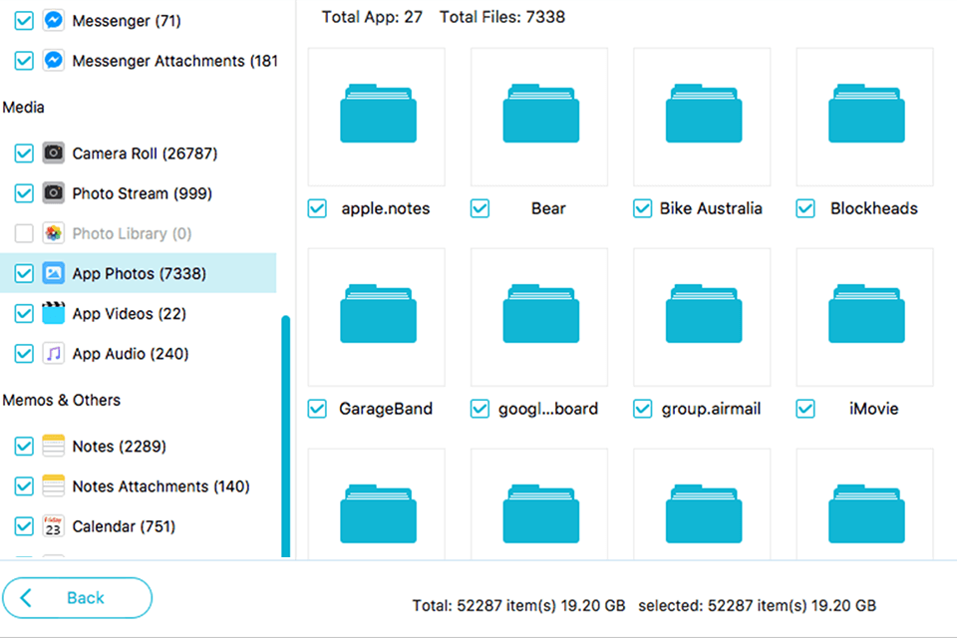The image size is (957, 638).
Task: Select Notes (2289) category
Action: [x=119, y=447]
